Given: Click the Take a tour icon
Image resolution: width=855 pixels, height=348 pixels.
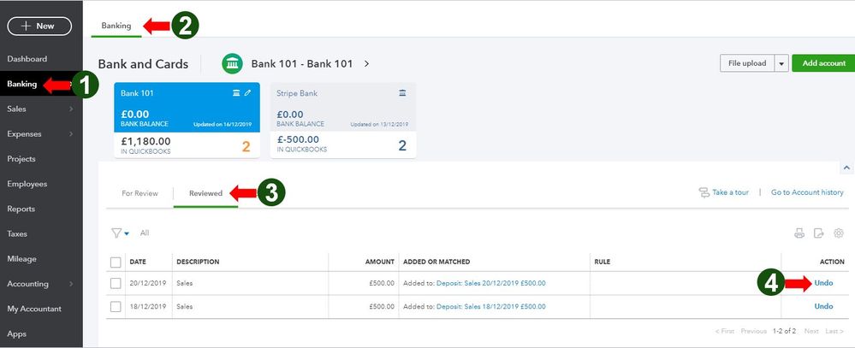Looking at the screenshot, I should tap(705, 192).
